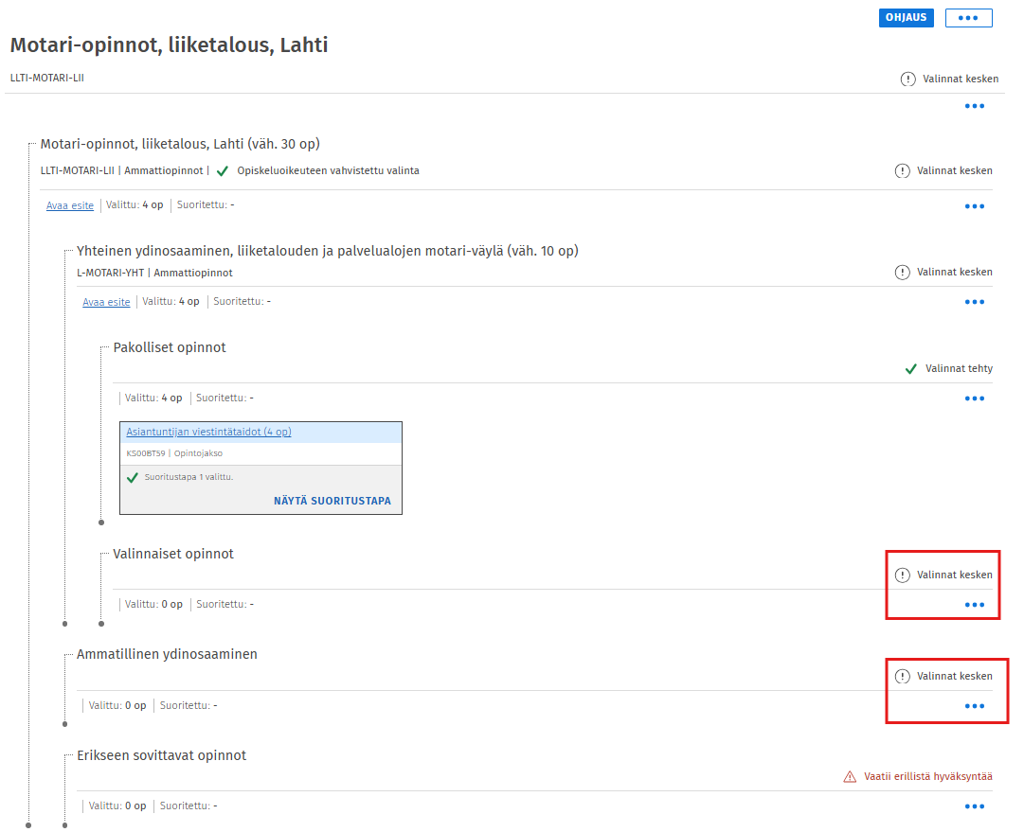
Task: Click Avaa esite link under Motari-opinnot module
Action: [x=70, y=205]
